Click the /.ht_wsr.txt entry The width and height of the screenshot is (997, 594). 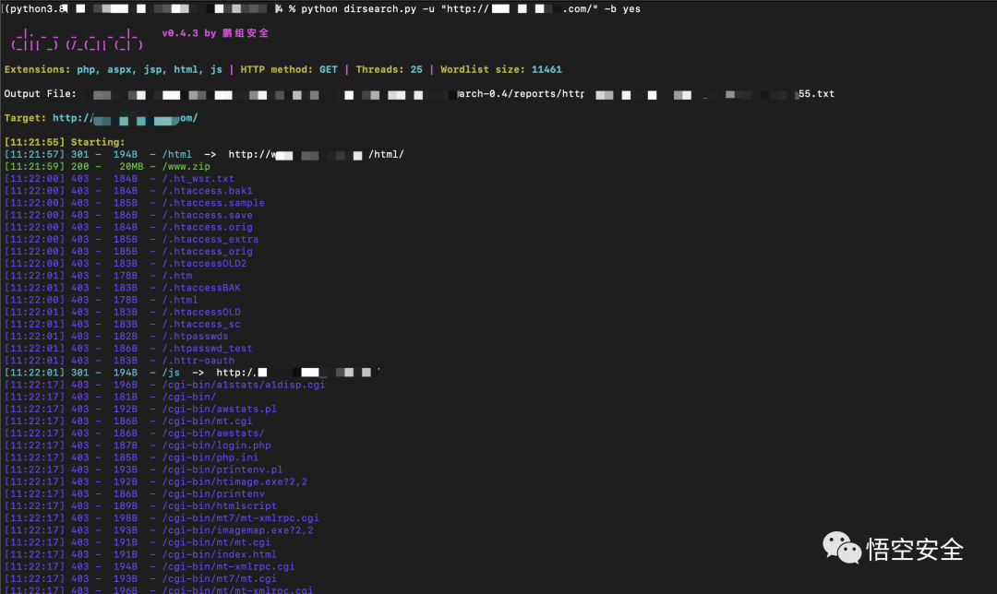tap(198, 179)
